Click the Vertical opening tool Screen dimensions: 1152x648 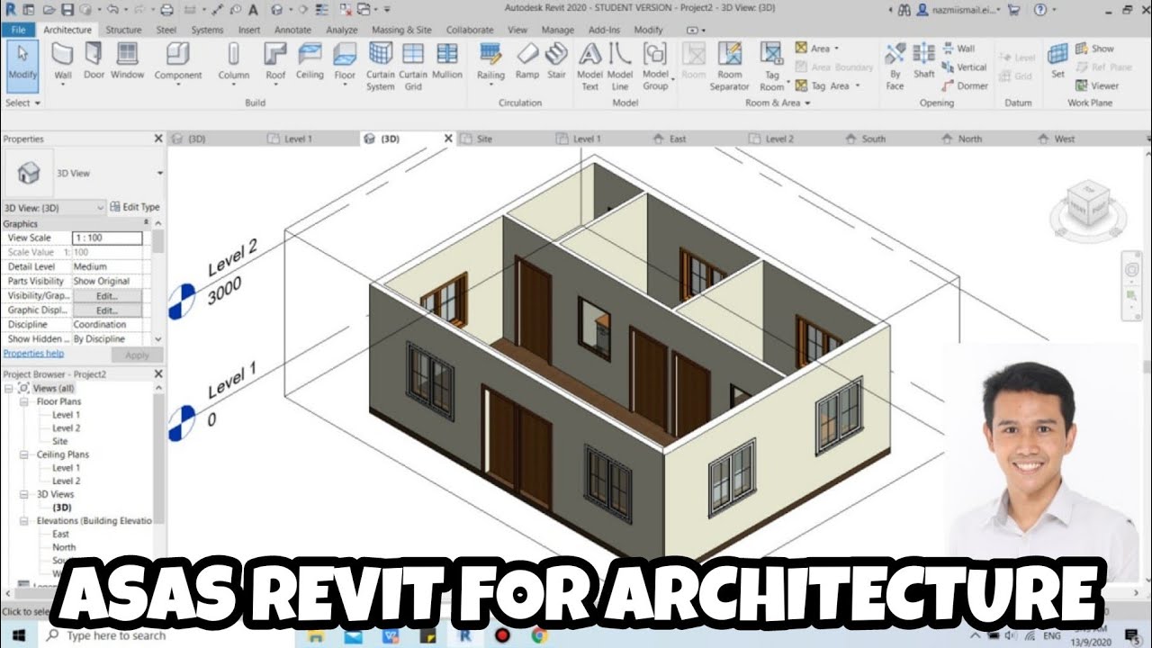point(965,67)
